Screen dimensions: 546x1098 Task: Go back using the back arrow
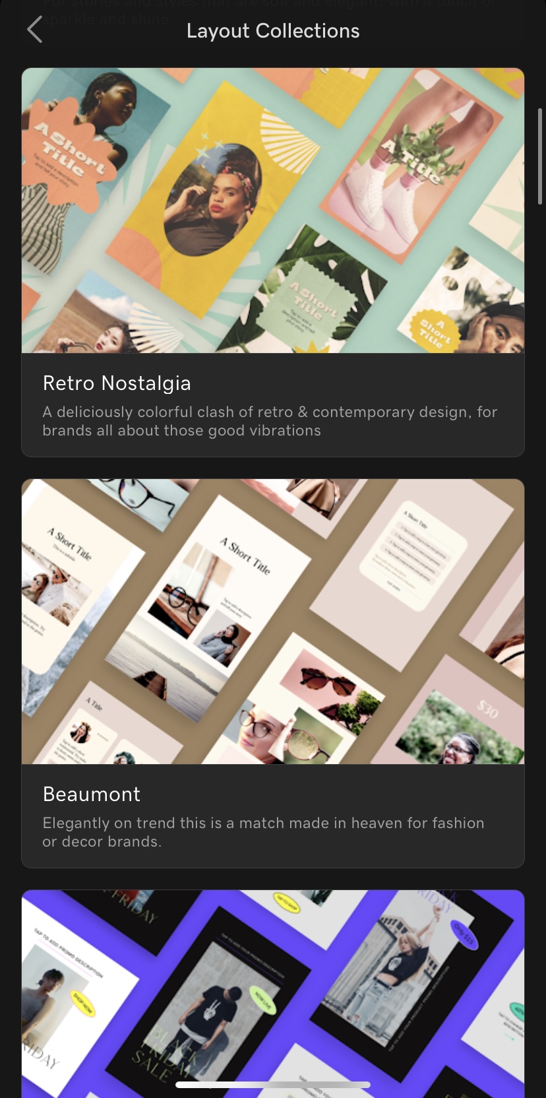pos(35,30)
